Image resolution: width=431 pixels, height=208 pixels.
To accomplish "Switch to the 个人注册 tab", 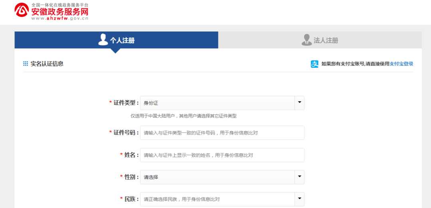I will (x=122, y=40).
